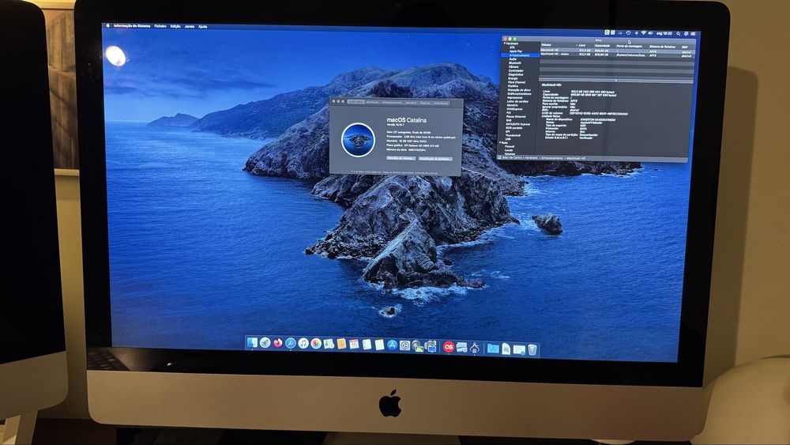Select the Macintosh HD volume row
The height and width of the screenshot is (445, 790).
[618, 51]
